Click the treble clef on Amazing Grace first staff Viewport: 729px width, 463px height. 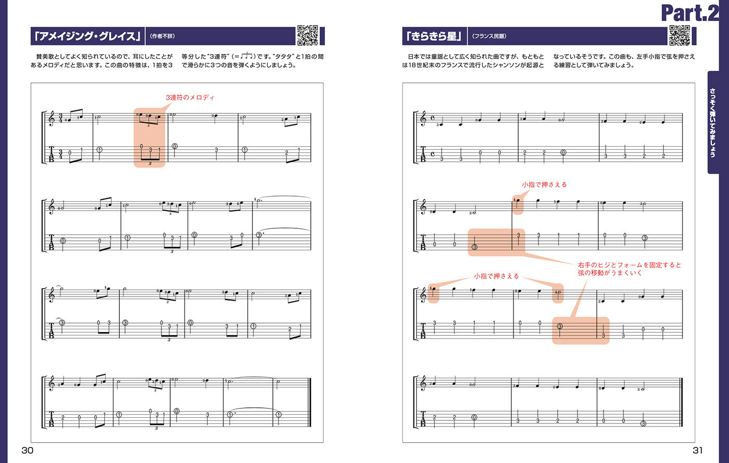(51, 120)
